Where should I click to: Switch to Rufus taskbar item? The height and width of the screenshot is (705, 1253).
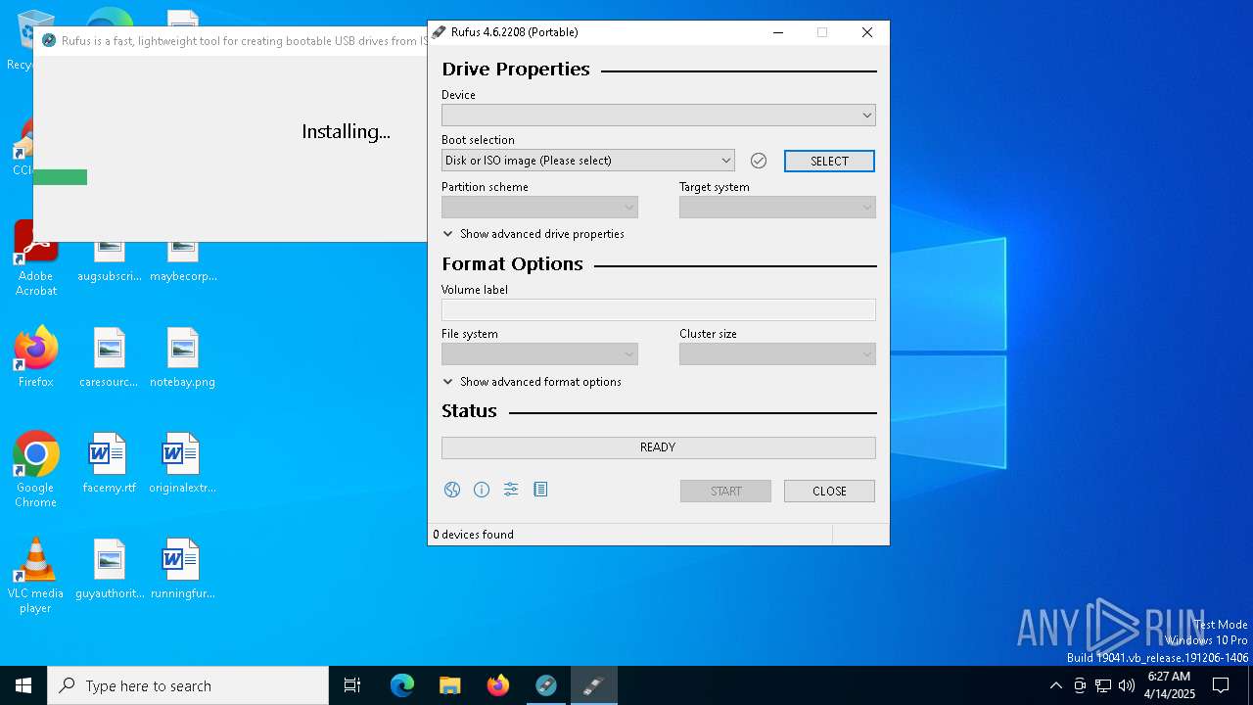click(594, 685)
